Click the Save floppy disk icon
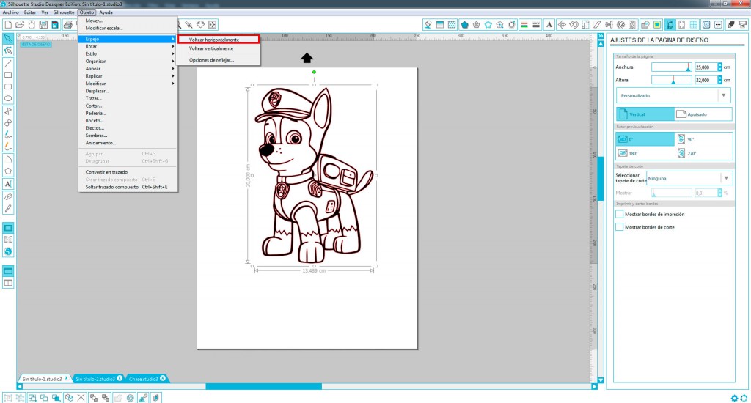 tap(43, 24)
